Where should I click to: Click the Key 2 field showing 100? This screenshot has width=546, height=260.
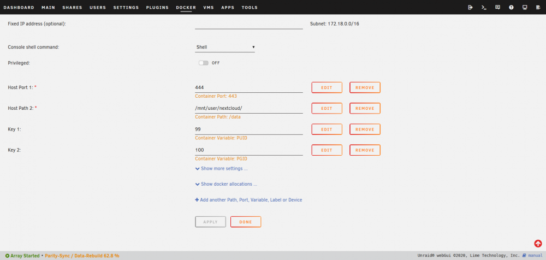pyautogui.click(x=249, y=150)
